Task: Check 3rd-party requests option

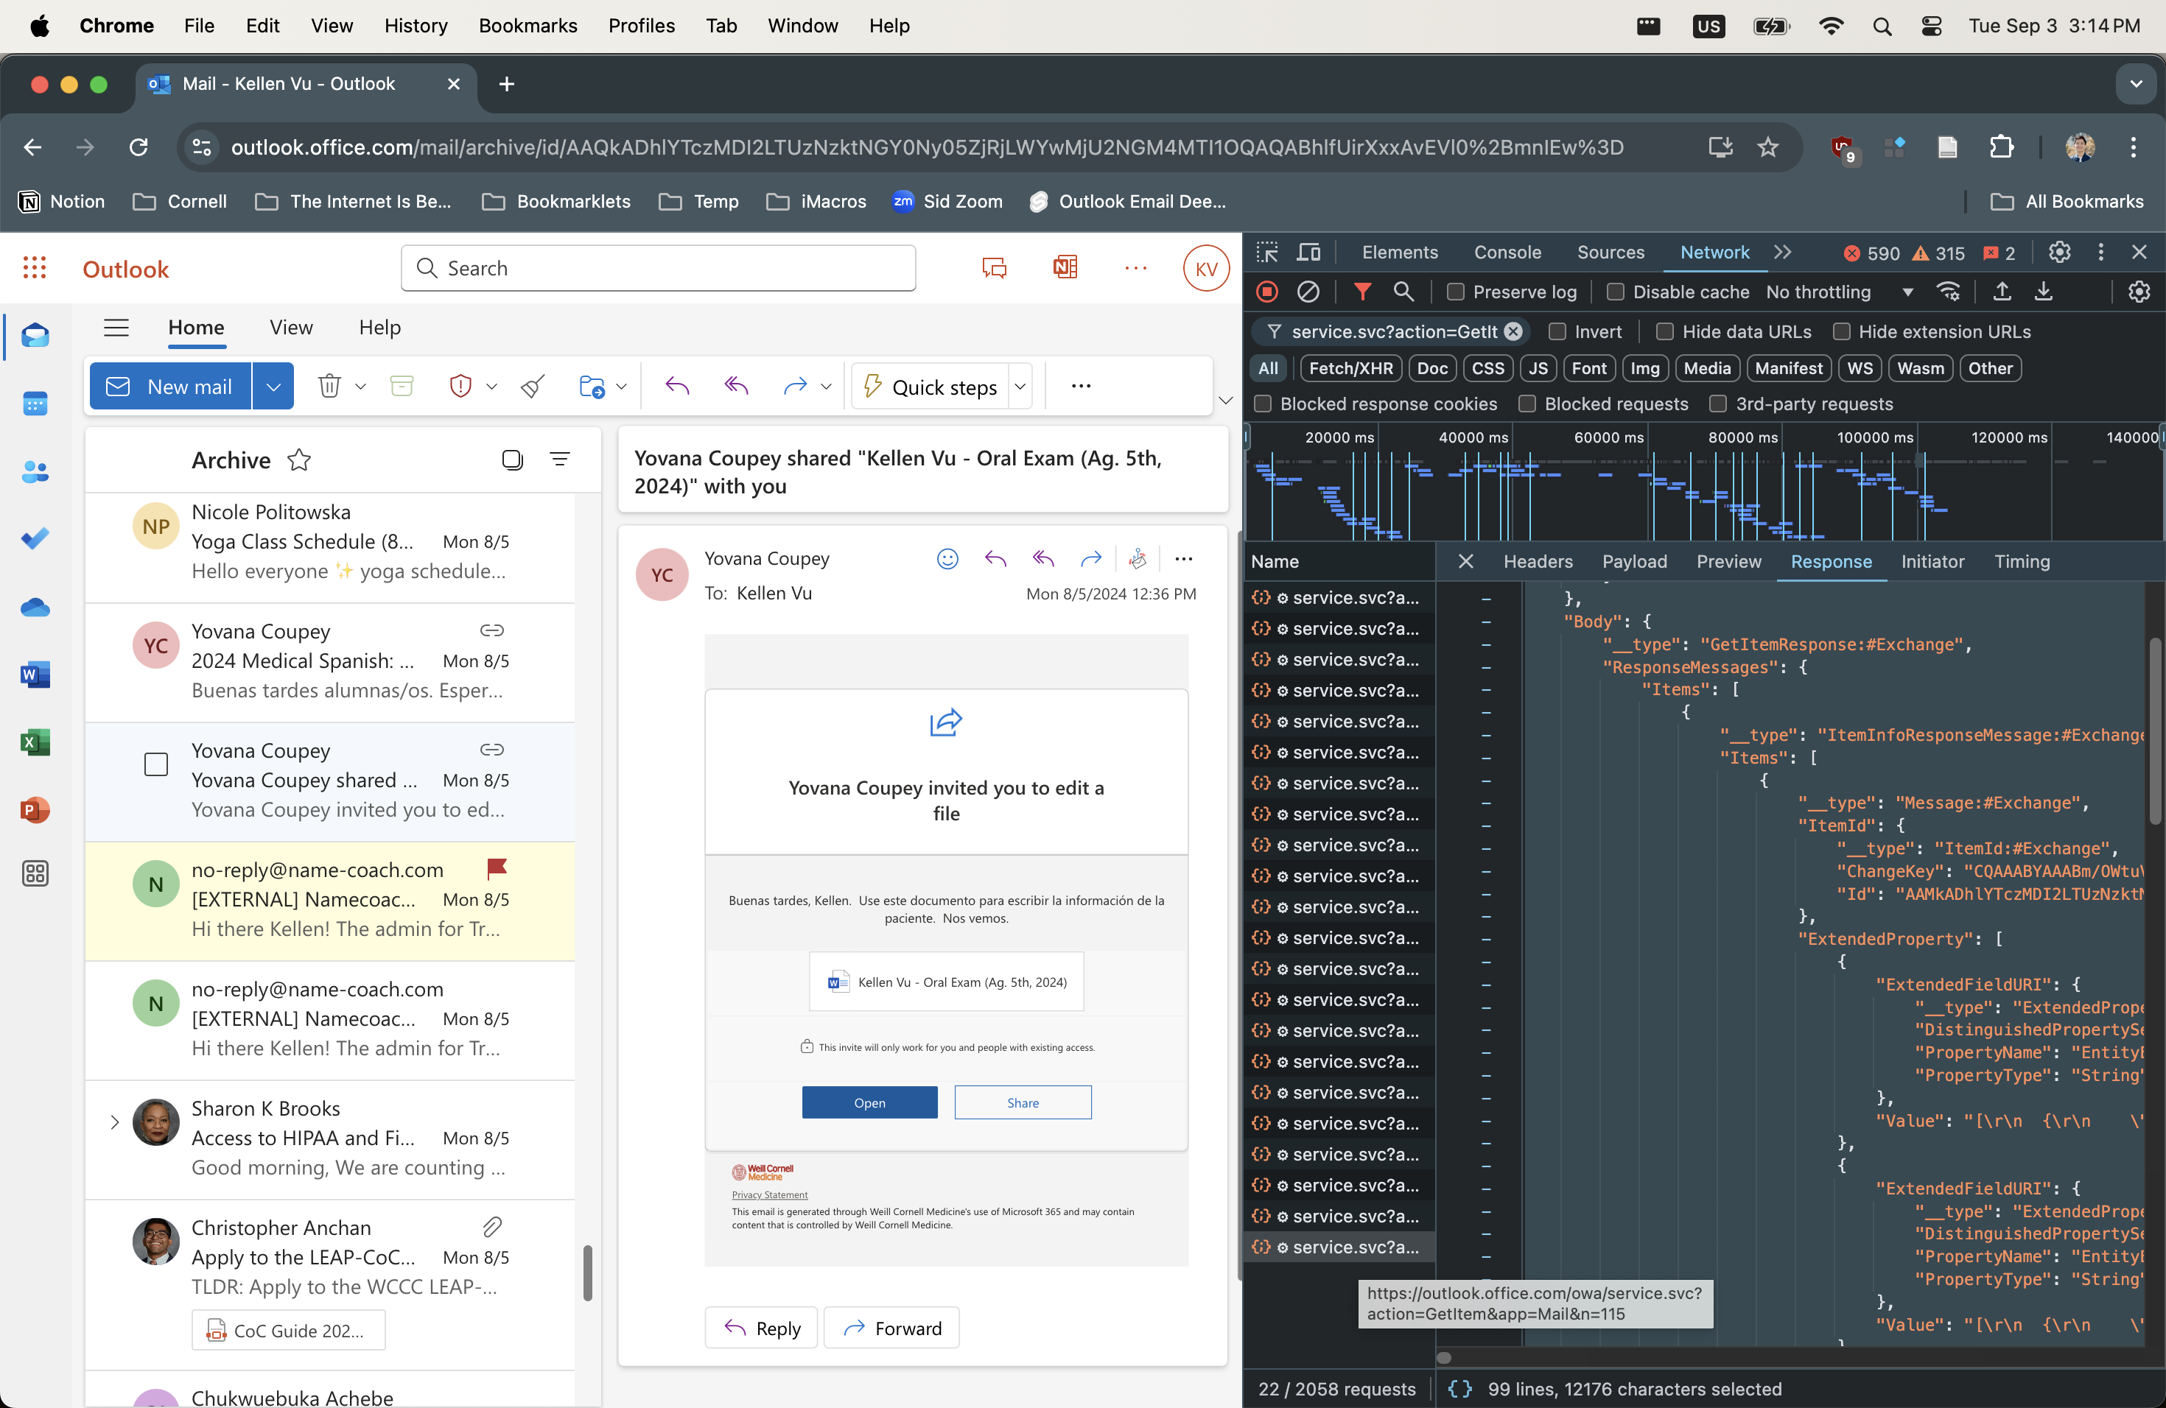Action: [1718, 404]
